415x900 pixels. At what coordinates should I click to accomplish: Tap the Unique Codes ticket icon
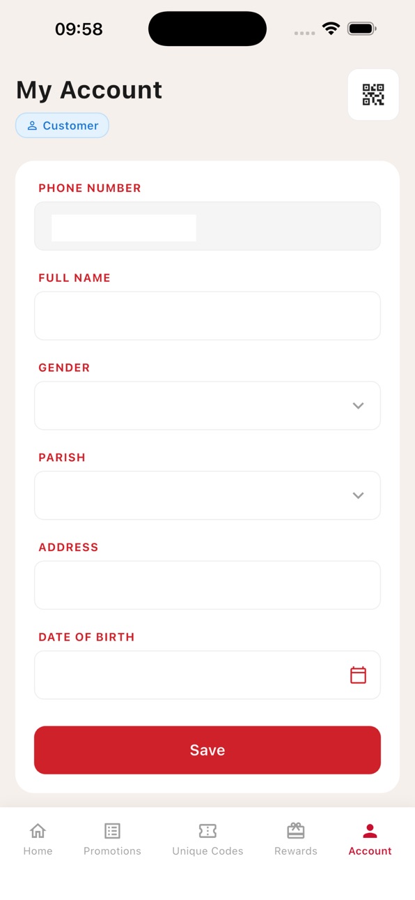[207, 830]
